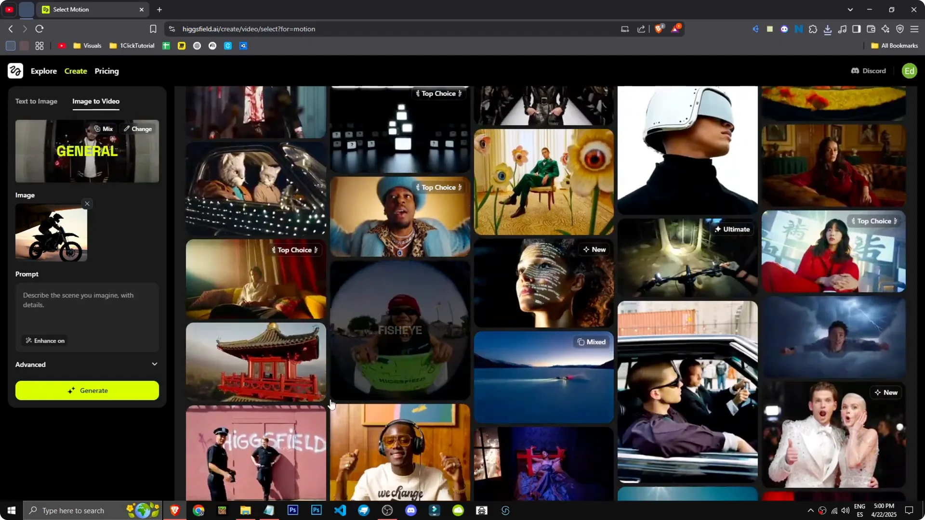Remove the uploaded motorcycle image
The width and height of the screenshot is (925, 520).
click(87, 204)
